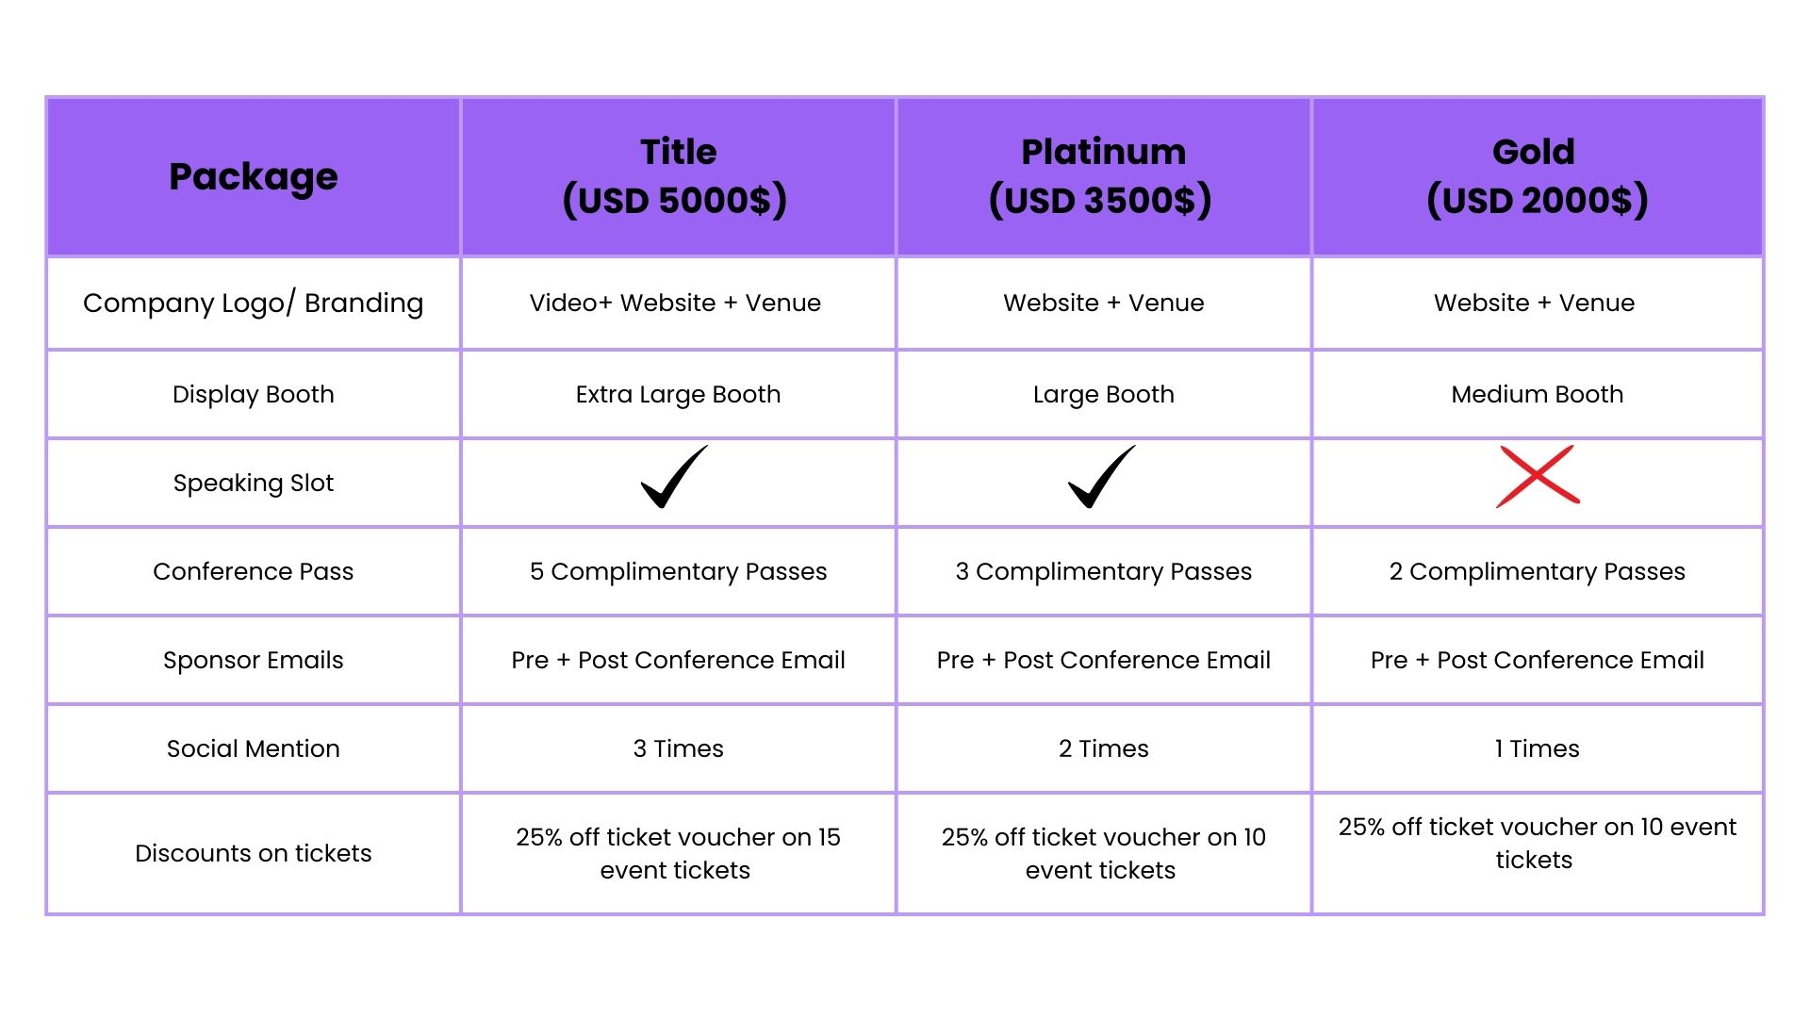Click the Discounts on tickets label
This screenshot has height=1018, width=1810.
pos(253,853)
